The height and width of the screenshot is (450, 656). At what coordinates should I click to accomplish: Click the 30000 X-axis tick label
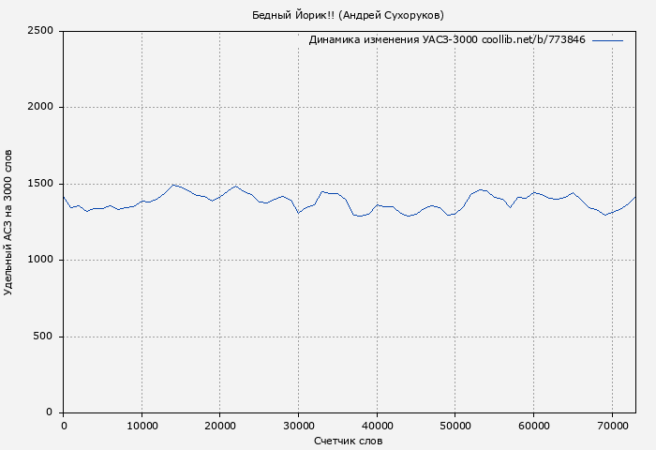coord(298,427)
